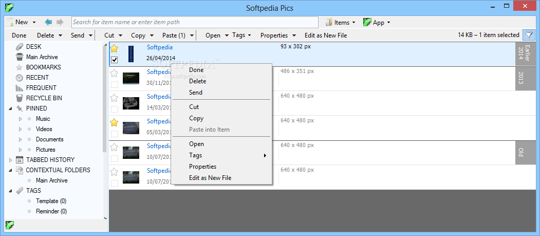Open the Cut dropdown arrow in toolbar

121,35
